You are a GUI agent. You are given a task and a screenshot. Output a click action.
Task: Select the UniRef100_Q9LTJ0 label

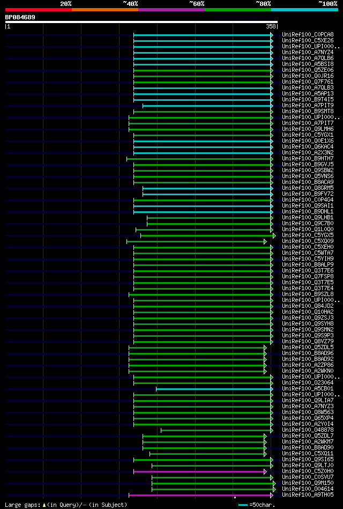[308, 466]
